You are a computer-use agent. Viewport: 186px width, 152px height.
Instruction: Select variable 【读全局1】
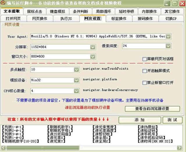click(x=102, y=138)
